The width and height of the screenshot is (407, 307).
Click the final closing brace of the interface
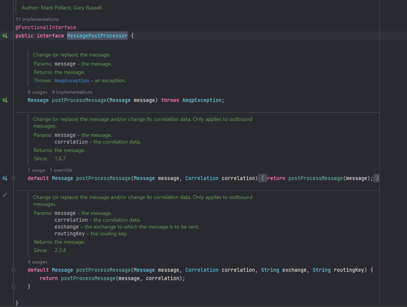17,303
